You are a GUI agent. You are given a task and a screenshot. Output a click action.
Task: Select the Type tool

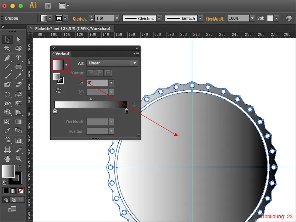[18, 58]
